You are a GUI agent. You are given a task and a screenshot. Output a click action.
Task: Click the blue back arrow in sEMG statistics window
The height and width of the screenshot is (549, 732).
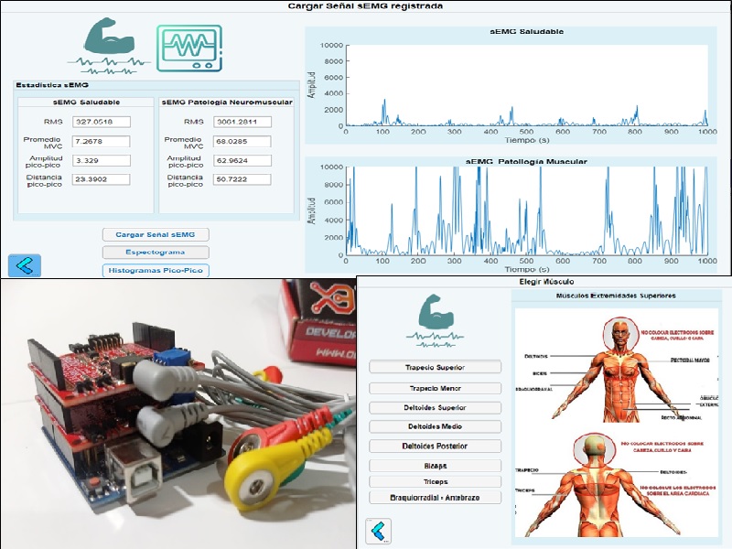25,265
